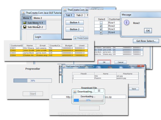
Task: Click the Java icon in the menu window title
Action: click(x=24, y=13)
